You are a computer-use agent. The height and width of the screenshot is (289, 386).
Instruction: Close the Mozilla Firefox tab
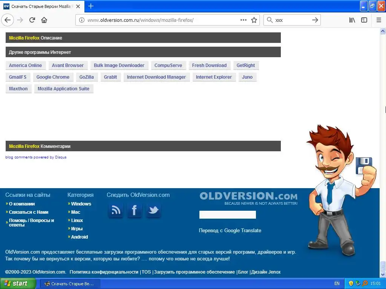click(78, 6)
